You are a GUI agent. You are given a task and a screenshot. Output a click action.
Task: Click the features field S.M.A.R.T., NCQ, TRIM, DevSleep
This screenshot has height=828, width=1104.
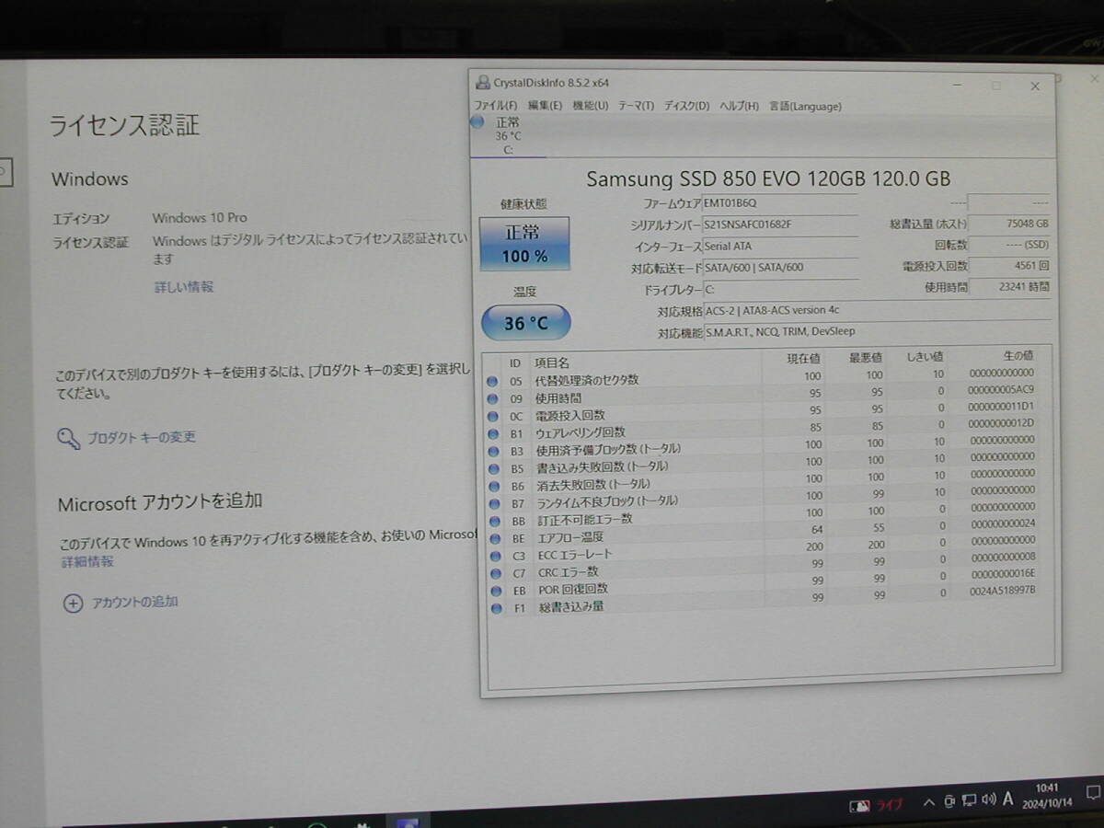878,332
